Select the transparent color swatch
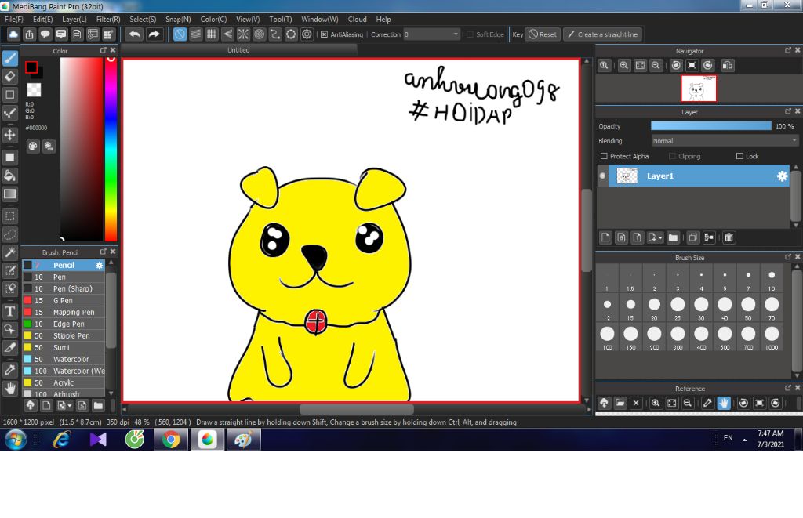This screenshot has width=803, height=518. (x=34, y=90)
